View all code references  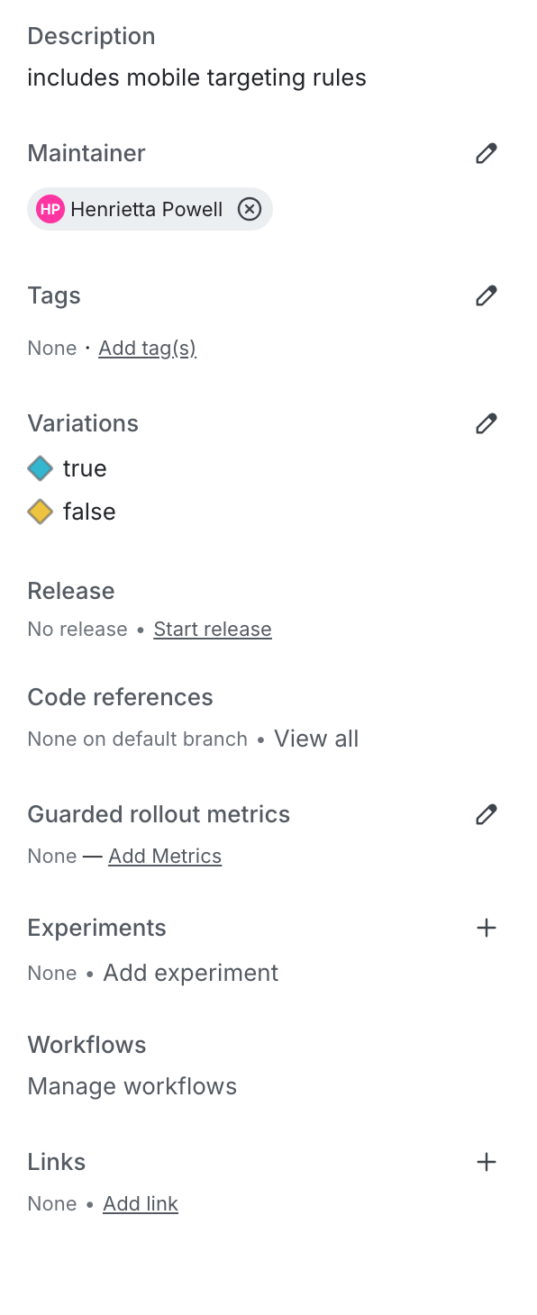click(x=316, y=738)
